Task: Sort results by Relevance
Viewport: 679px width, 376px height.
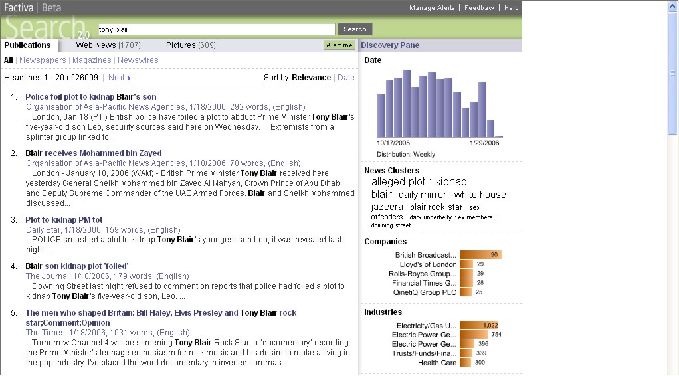Action: (312, 78)
